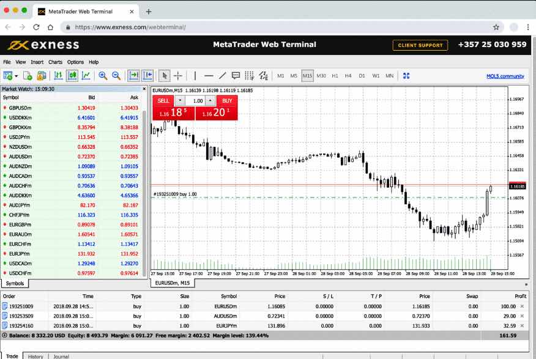536x359 pixels.
Task: Open the MQL5.community link
Action: [x=505, y=76]
